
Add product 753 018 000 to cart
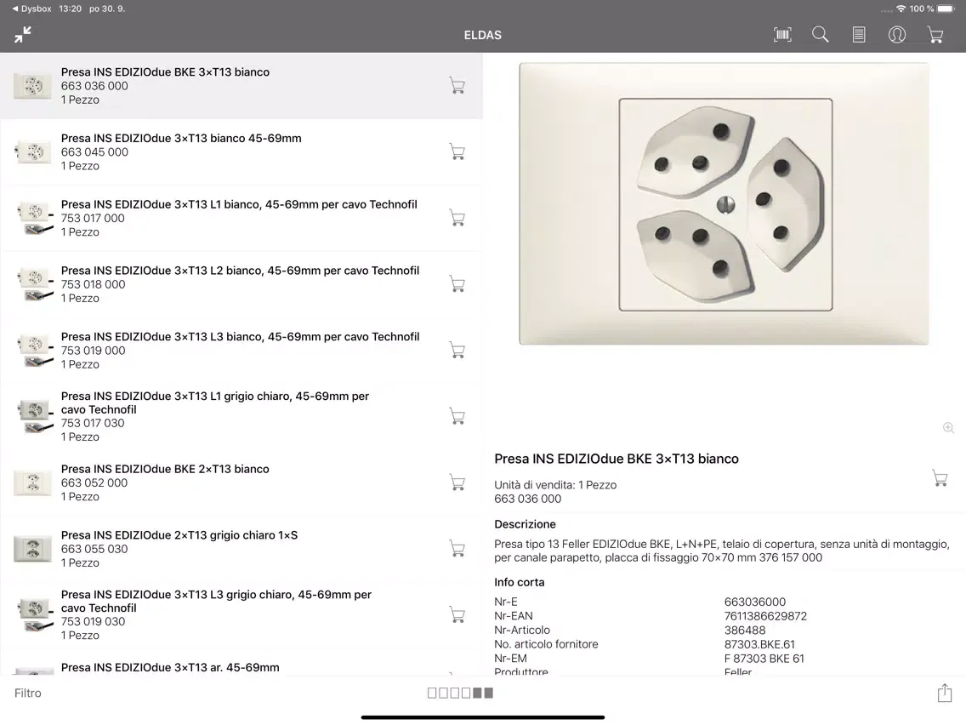point(457,284)
